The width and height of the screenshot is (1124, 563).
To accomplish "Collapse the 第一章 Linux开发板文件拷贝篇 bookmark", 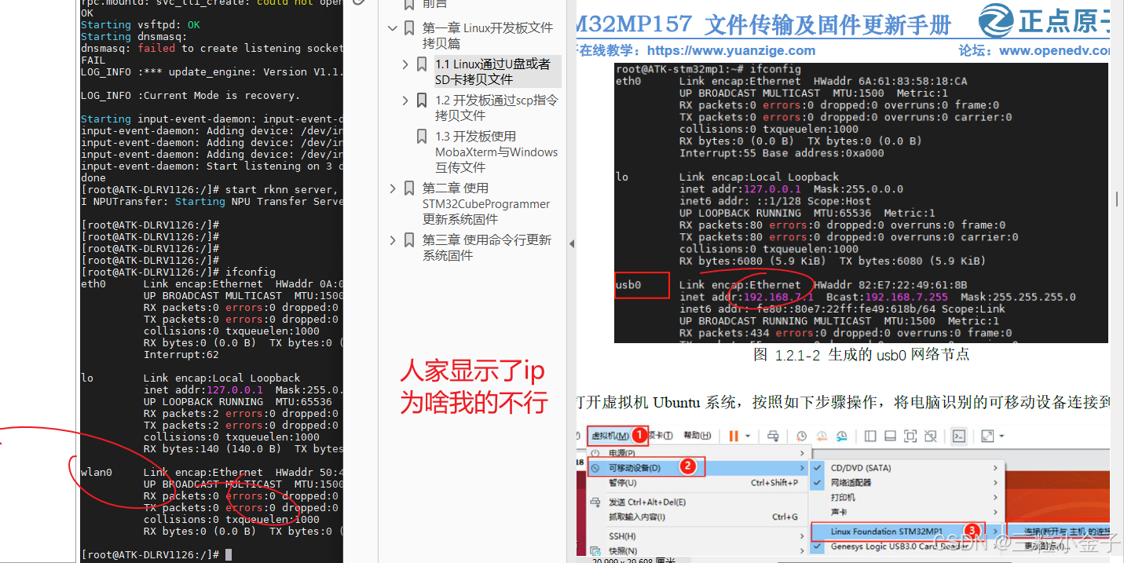I will pos(393,28).
